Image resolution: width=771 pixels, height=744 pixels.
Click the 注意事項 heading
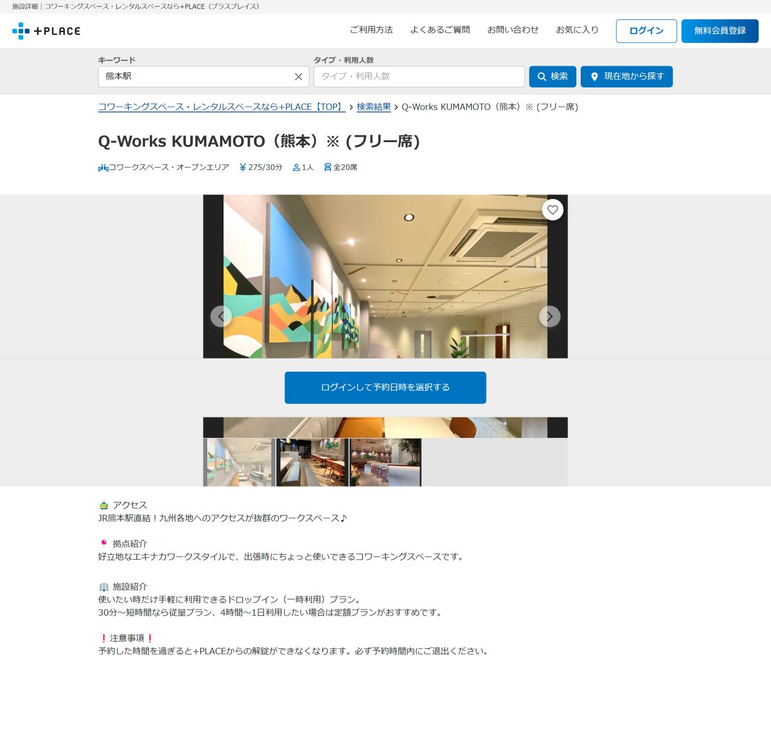pyautogui.click(x=127, y=638)
